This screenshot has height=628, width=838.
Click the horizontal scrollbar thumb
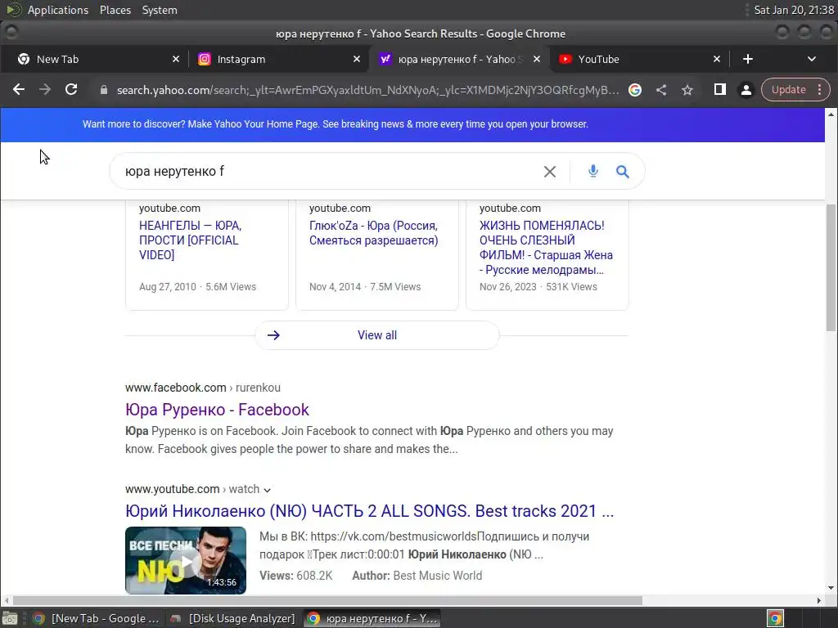pos(327,601)
